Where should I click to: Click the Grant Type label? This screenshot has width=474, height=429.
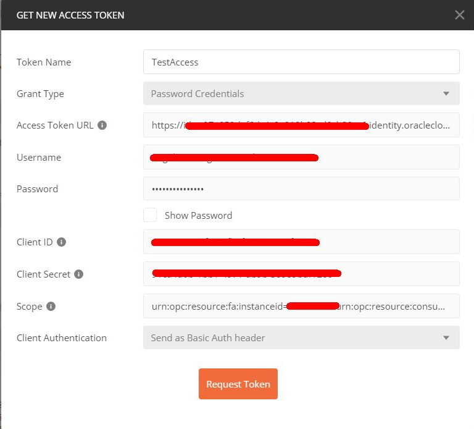point(40,94)
